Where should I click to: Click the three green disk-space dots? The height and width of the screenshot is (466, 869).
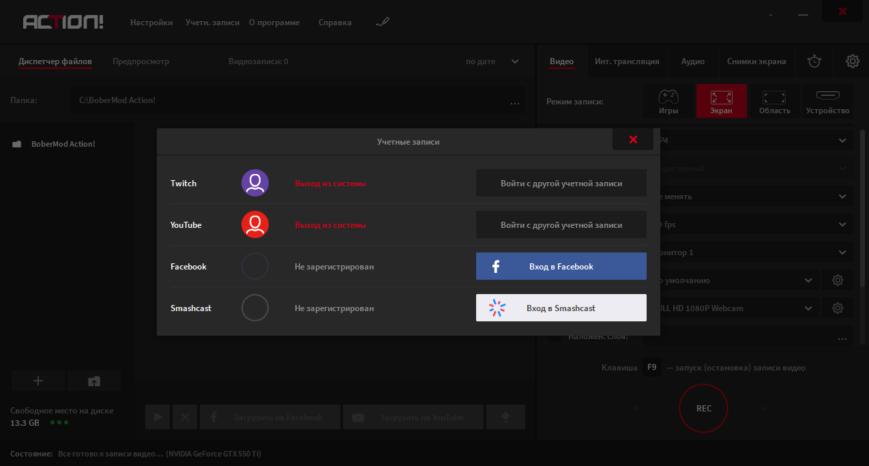pos(59,422)
